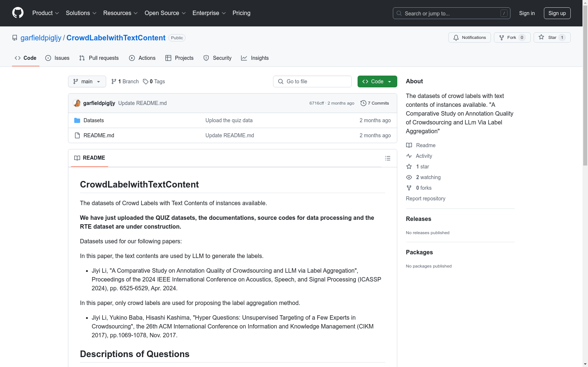This screenshot has height=367, width=588.
Task: Open Update README.md commit in README.md row
Action: [x=230, y=135]
